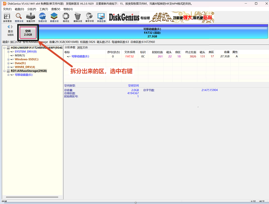Click the 终止柱面 column header
This screenshot has height=204, width=269.
(x=191, y=52)
